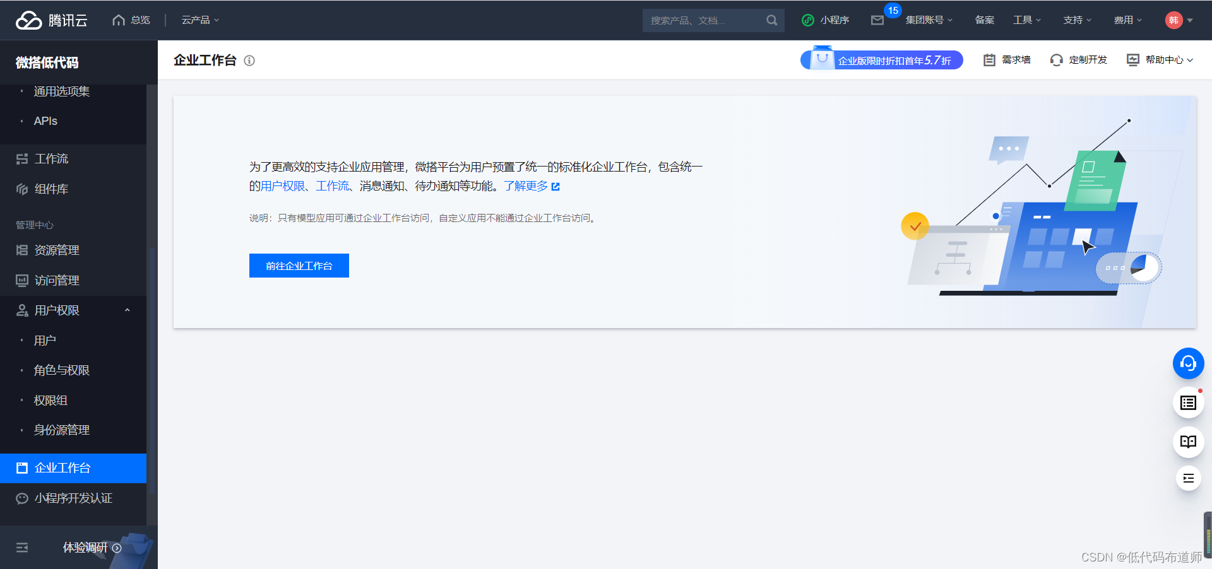1212x569 pixels.
Task: Select 通用选项集 in sidebar
Action: coord(61,91)
